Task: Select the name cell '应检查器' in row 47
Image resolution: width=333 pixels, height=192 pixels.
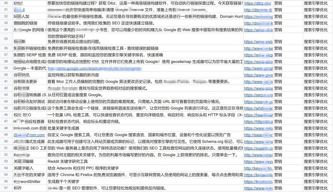Action: pyautogui.click(x=30, y=122)
